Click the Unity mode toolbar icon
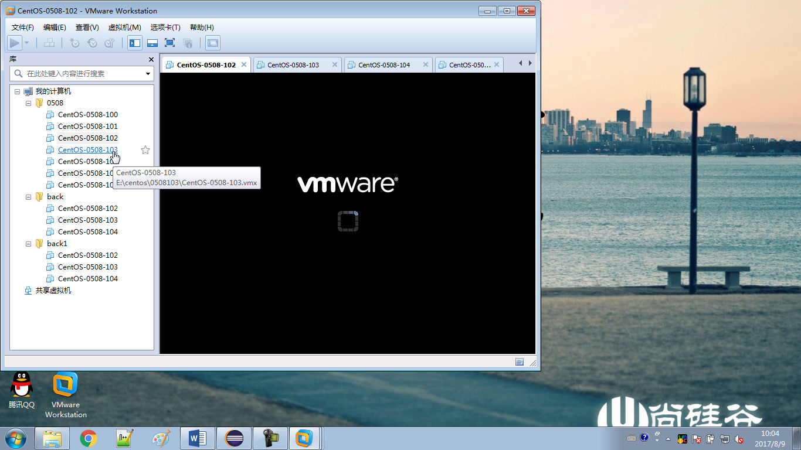801x450 pixels. (x=188, y=43)
